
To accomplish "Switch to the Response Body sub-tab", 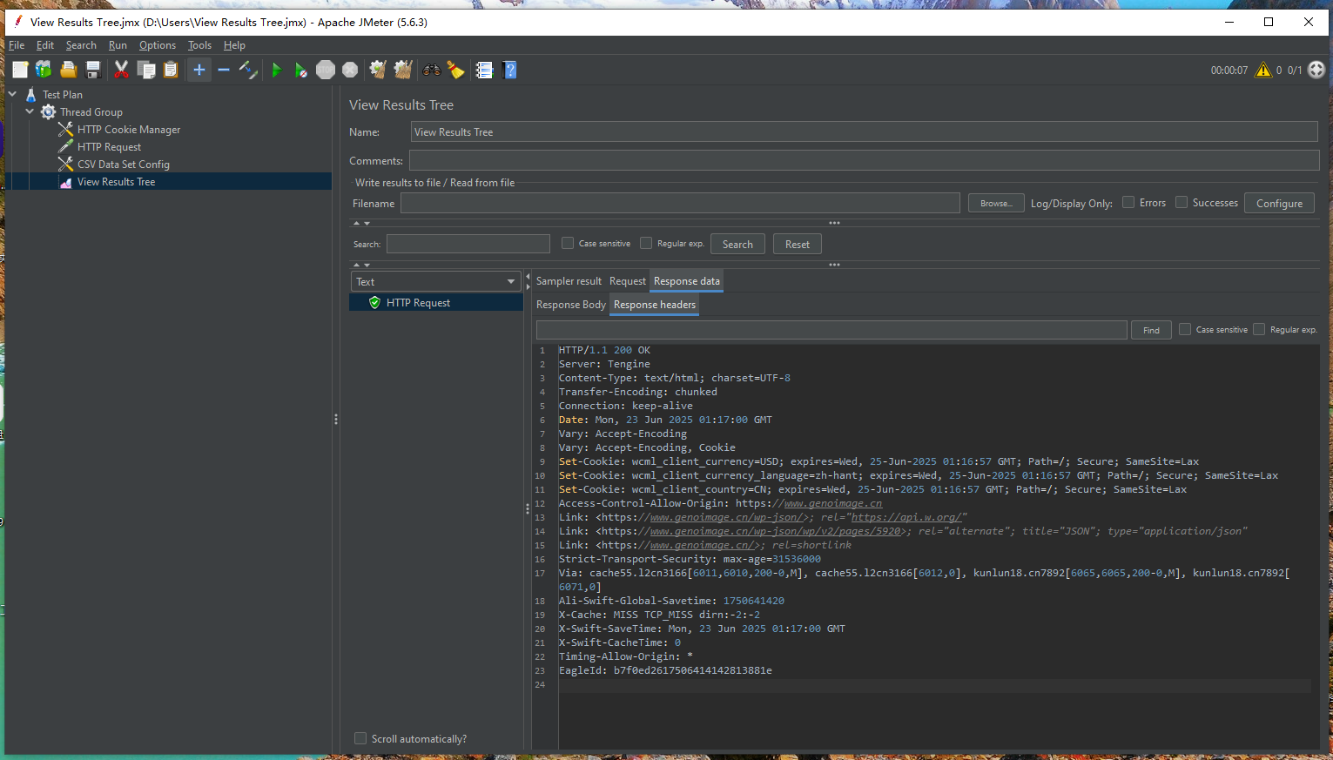I will [x=571, y=305].
